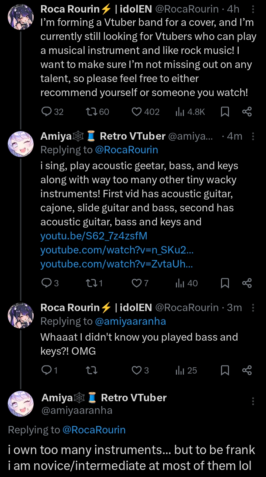The height and width of the screenshot is (477, 266).
Task: Open more options on Amiya's 4m reply
Action: [253, 136]
